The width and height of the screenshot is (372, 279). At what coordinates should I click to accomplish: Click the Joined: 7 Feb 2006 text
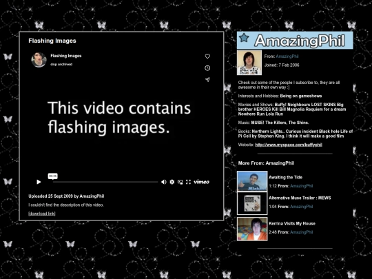(282, 65)
